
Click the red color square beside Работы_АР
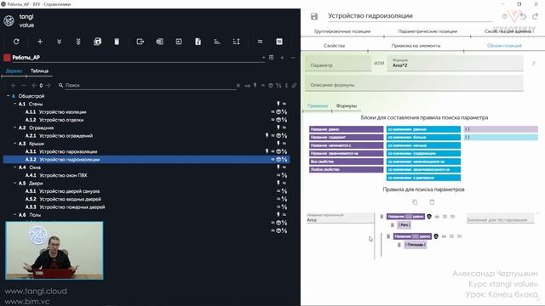[7, 58]
